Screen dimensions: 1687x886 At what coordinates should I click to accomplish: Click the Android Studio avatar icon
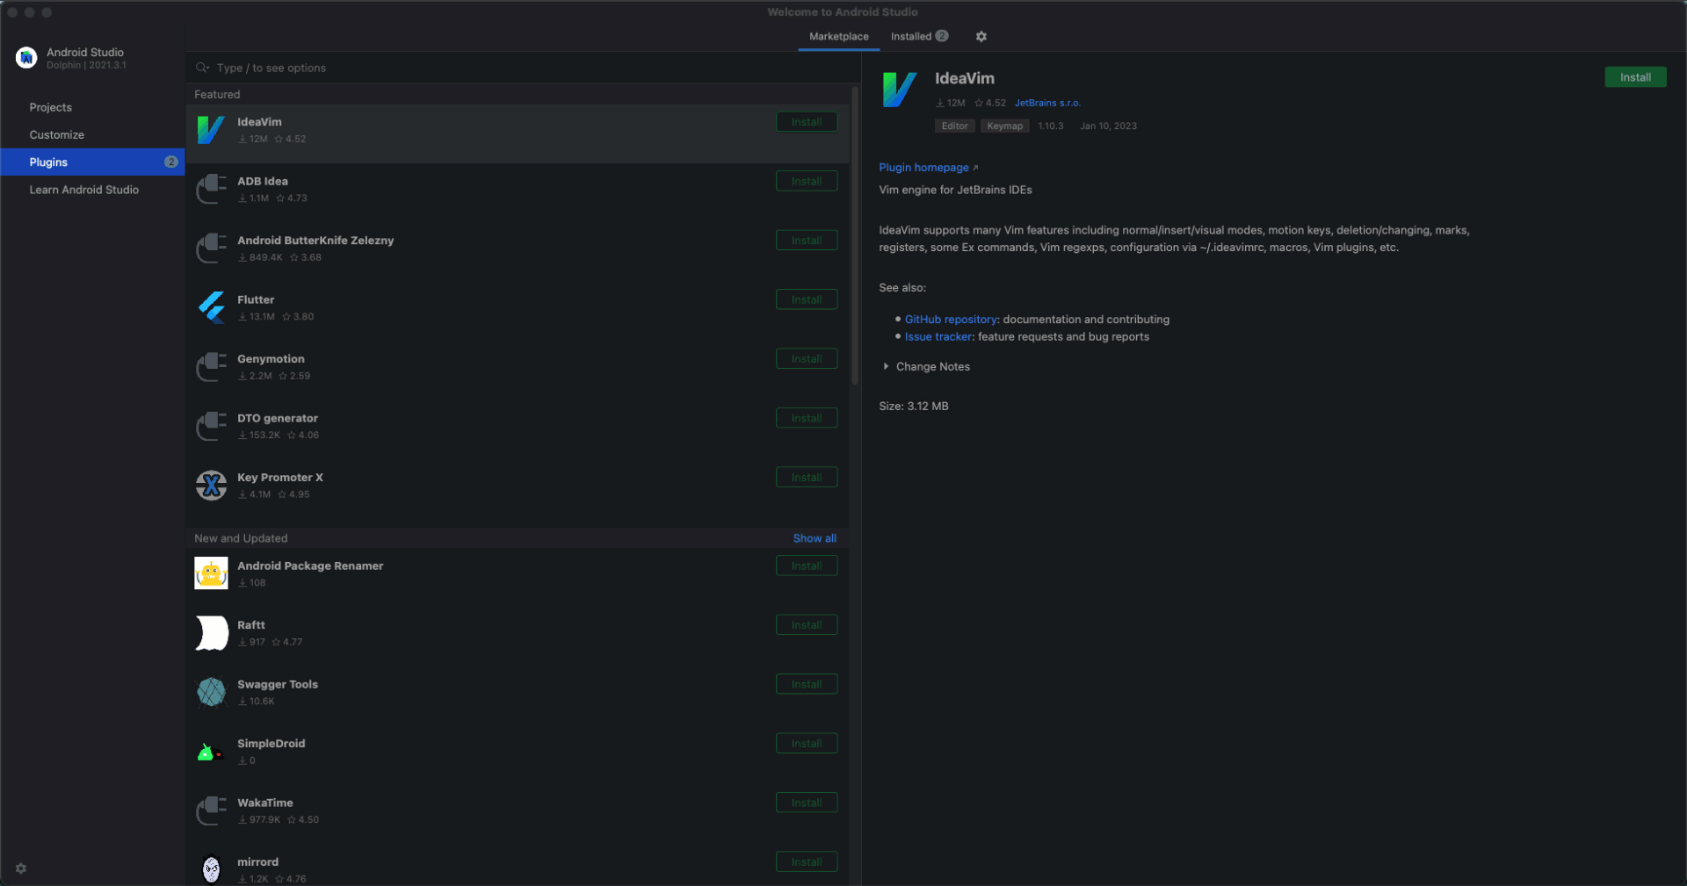26,58
